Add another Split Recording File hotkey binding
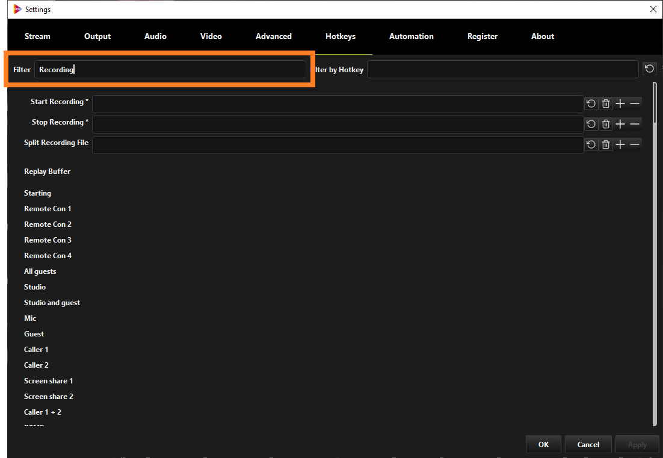Viewport: 663px width, 458px height. click(x=620, y=144)
